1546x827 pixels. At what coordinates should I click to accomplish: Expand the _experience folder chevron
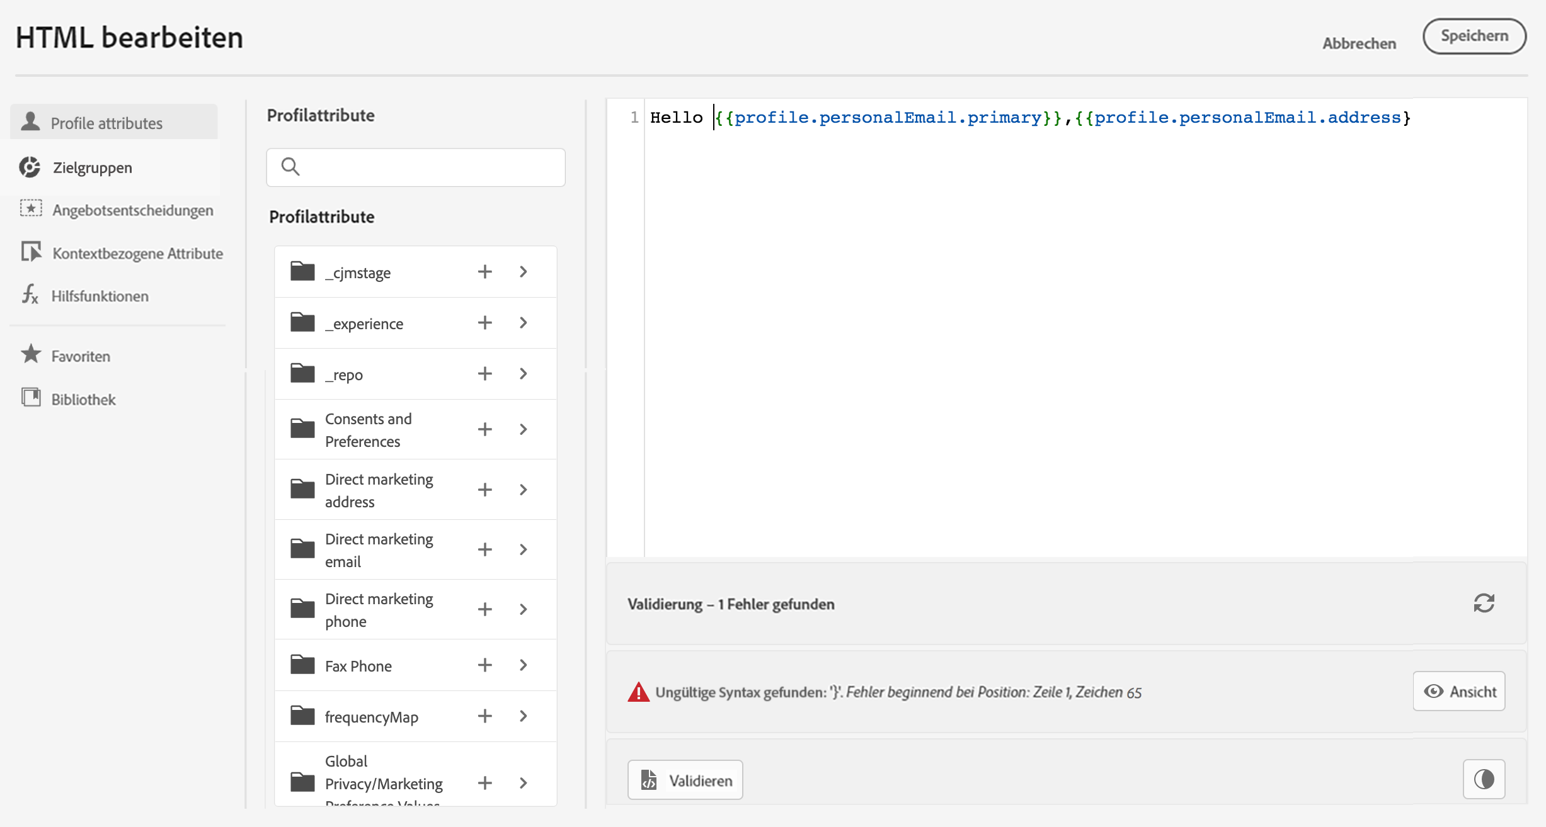524,323
